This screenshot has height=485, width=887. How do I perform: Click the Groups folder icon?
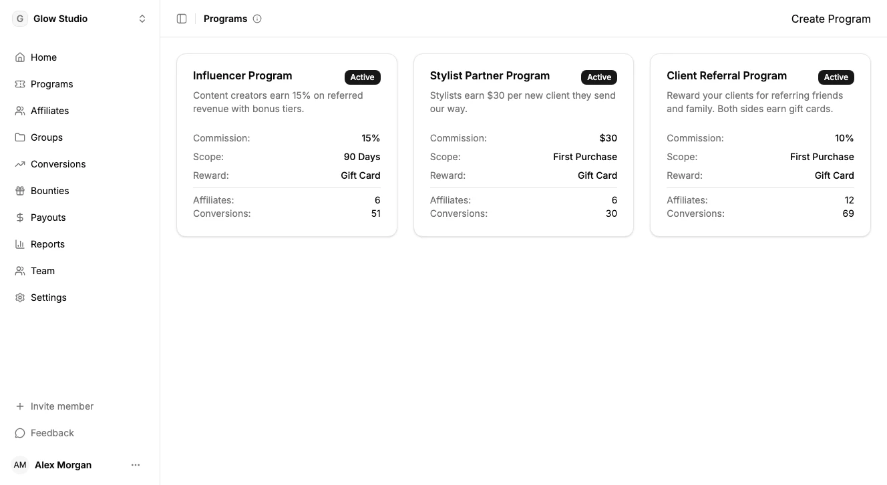[x=19, y=137]
